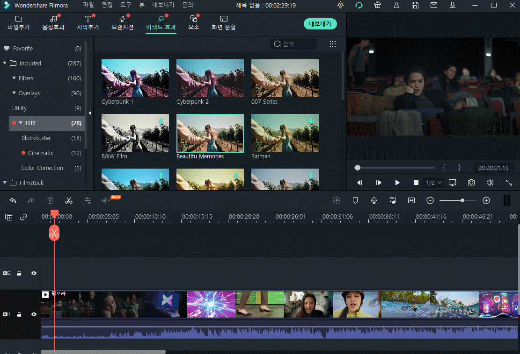Stop the preview playback
This screenshot has width=520, height=354.
coord(416,183)
